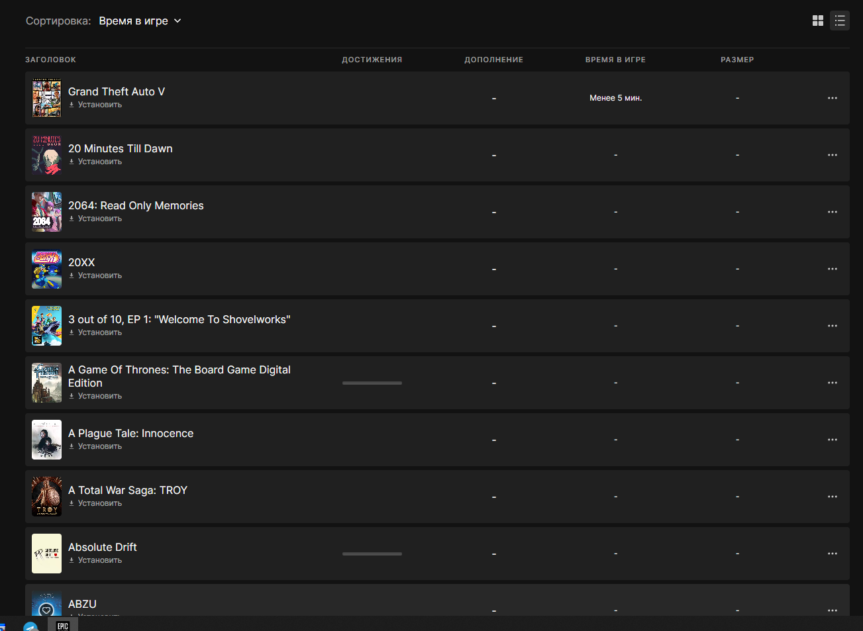View A Game Of Thrones achievements progress bar
This screenshot has width=863, height=631.
point(372,383)
